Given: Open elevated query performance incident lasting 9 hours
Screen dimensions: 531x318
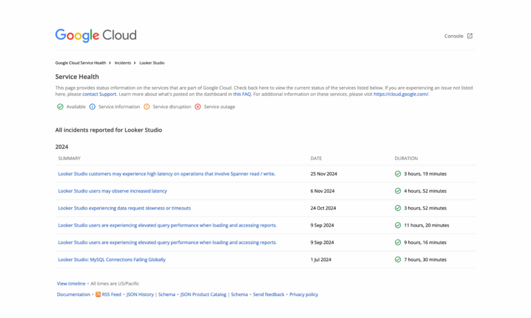Looking at the screenshot, I should point(167,242).
